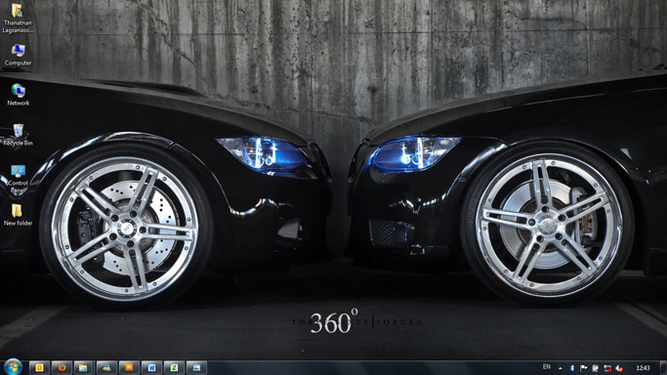The image size is (667, 375).
Task: Open Windows Explorer from the taskbar
Action: 84,367
